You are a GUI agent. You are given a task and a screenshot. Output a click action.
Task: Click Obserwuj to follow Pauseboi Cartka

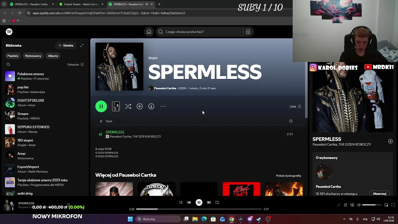379,194
